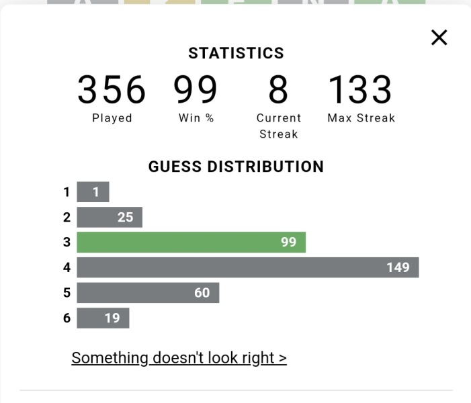Image resolution: width=471 pixels, height=403 pixels.
Task: Close the Statistics dialog
Action: click(439, 38)
